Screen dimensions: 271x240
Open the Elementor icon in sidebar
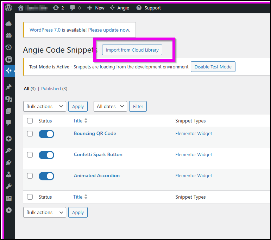click(9, 59)
